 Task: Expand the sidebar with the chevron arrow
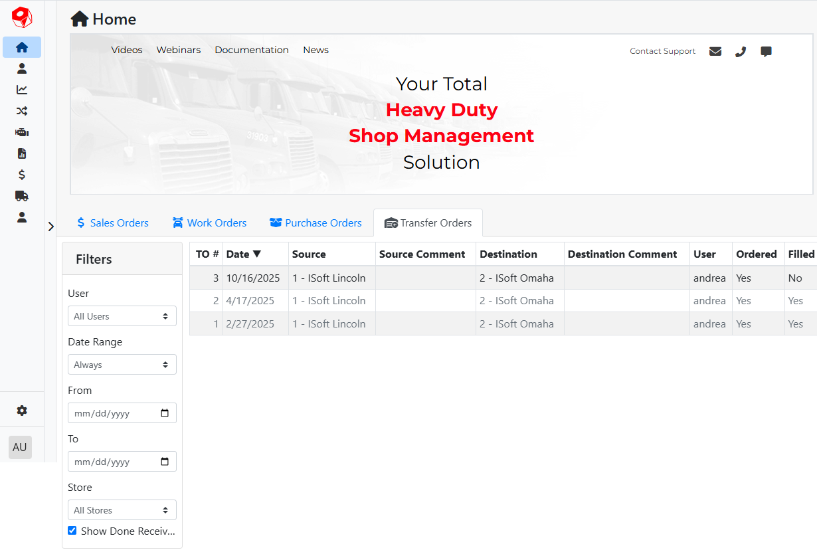(51, 227)
